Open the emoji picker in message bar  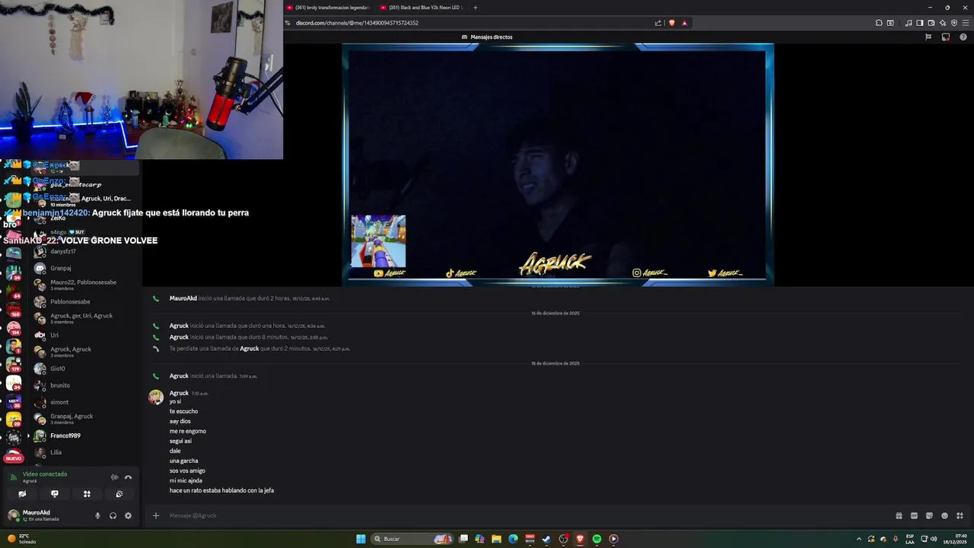944,515
